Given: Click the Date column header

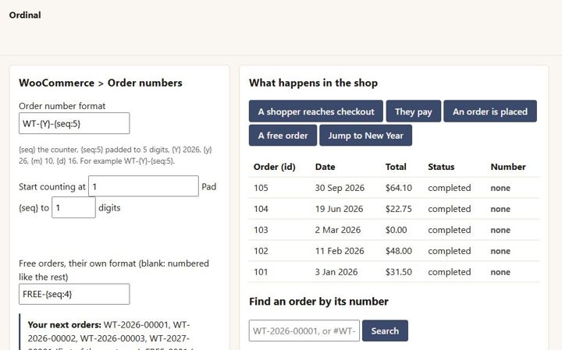Looking at the screenshot, I should pos(325,167).
